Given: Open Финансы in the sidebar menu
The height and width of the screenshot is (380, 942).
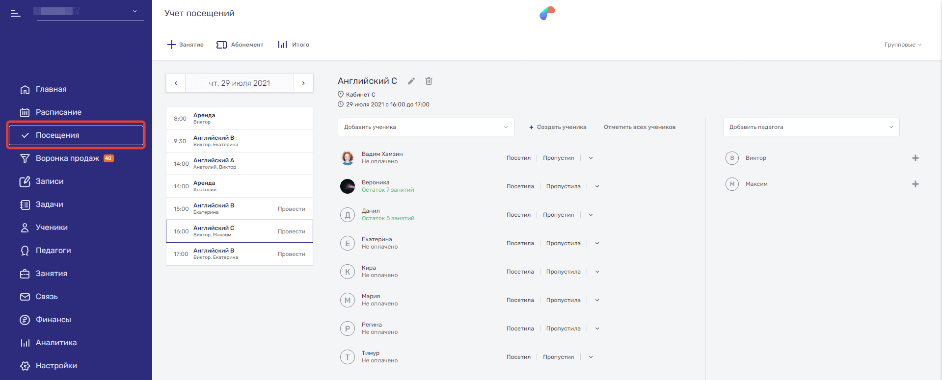Looking at the screenshot, I should click(53, 320).
